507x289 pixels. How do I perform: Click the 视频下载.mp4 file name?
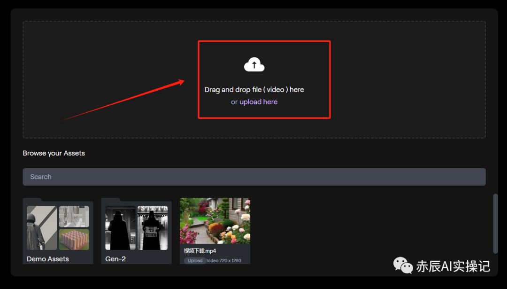(x=200, y=251)
